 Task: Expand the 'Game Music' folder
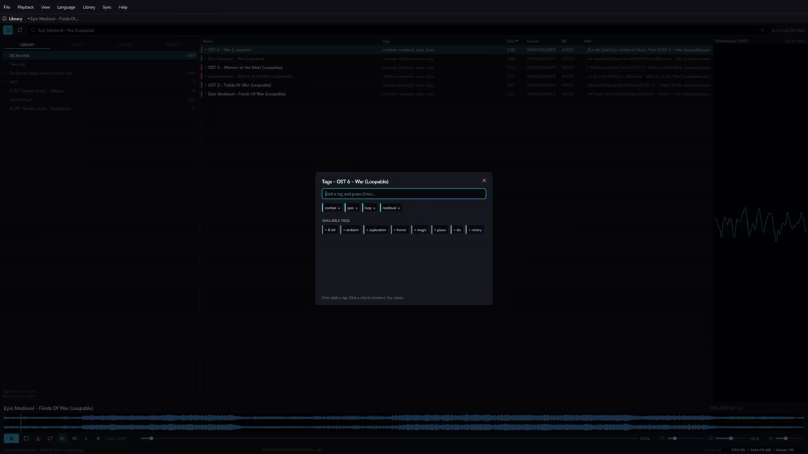(x=7, y=100)
